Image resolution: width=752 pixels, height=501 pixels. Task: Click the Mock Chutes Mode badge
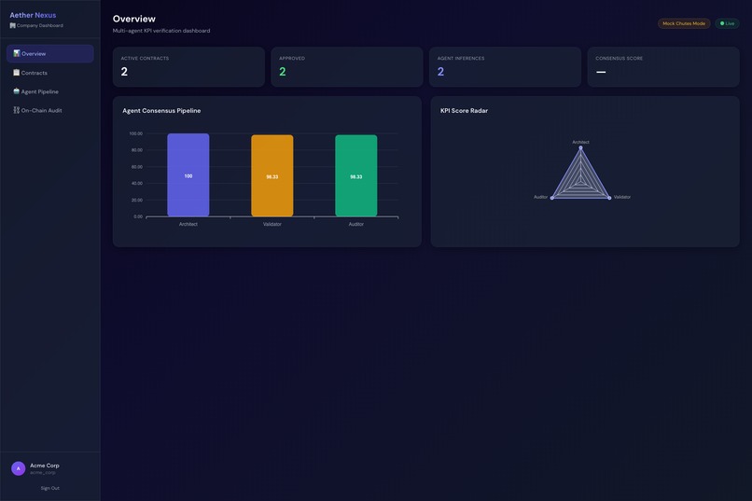[x=684, y=23]
